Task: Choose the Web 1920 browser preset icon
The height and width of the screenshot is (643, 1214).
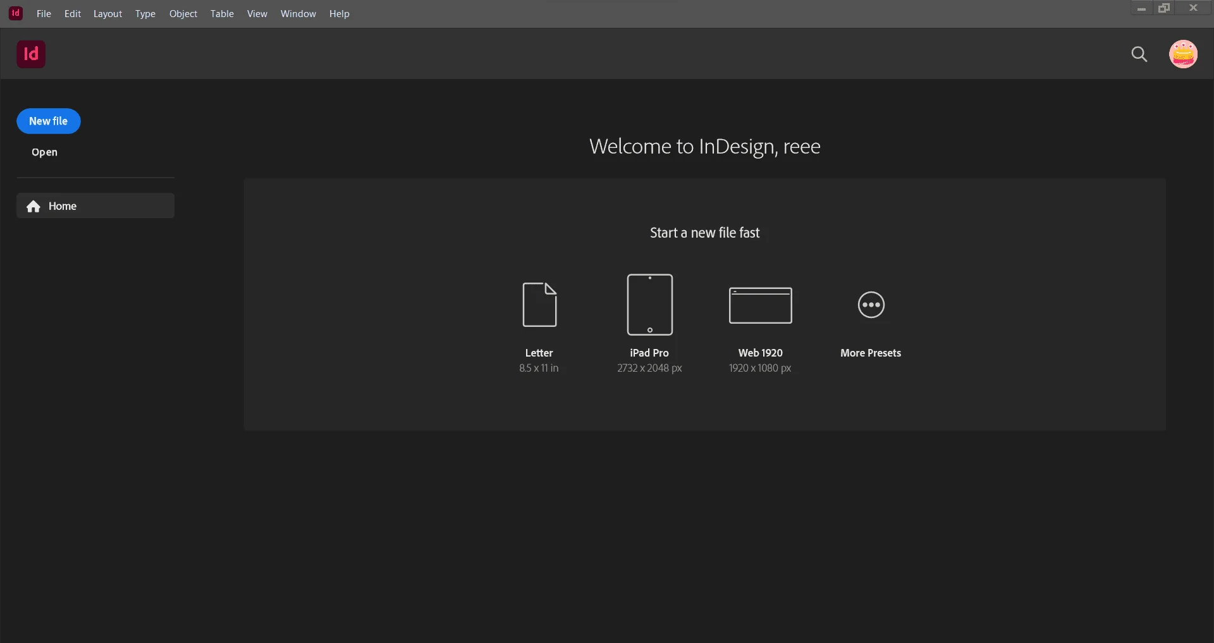Action: pyautogui.click(x=760, y=305)
